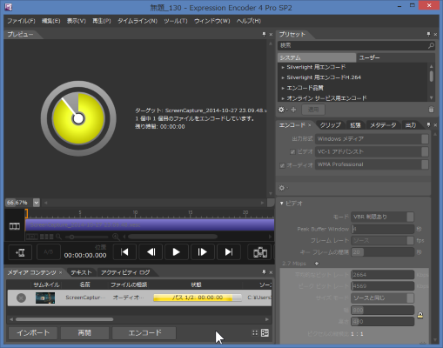The image size is (443, 348).
Task: Click the average bitrate 2664 field
Action: (382, 274)
